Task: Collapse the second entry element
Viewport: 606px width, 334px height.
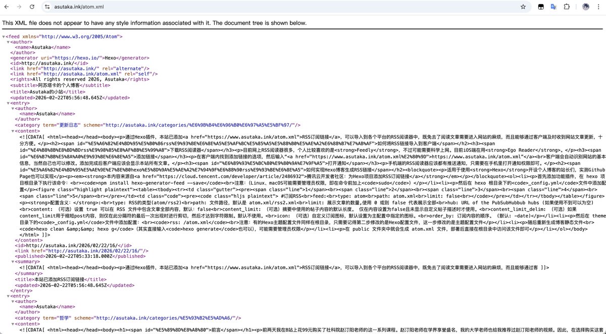Action: coord(7,296)
